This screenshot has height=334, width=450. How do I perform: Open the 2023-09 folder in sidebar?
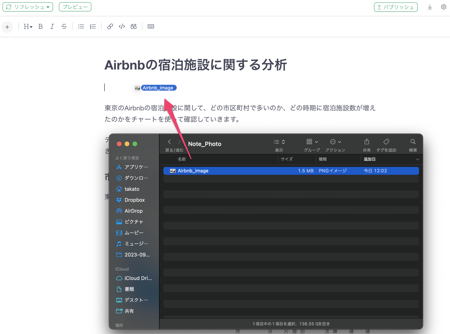click(133, 255)
